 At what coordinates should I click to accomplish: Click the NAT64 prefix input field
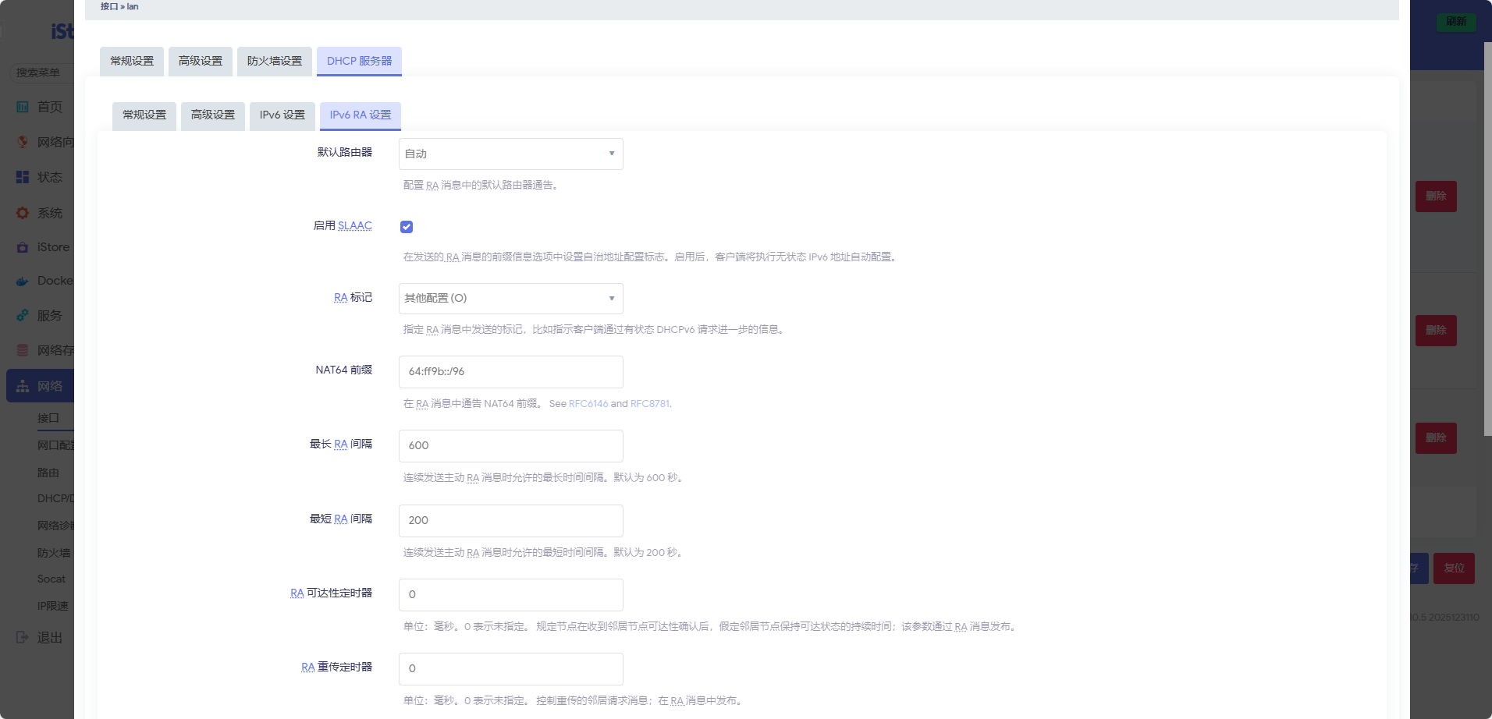(x=510, y=372)
